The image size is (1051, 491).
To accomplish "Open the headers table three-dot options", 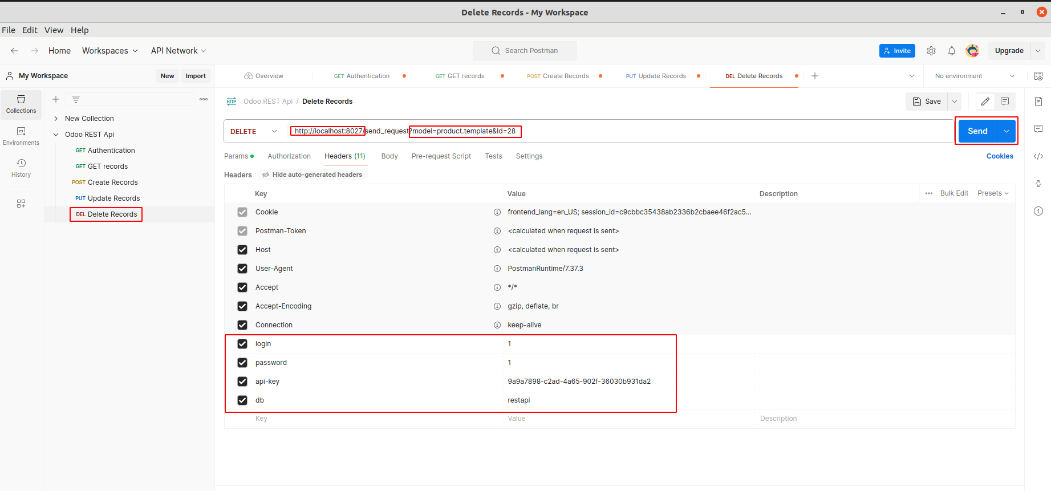I will pyautogui.click(x=929, y=193).
